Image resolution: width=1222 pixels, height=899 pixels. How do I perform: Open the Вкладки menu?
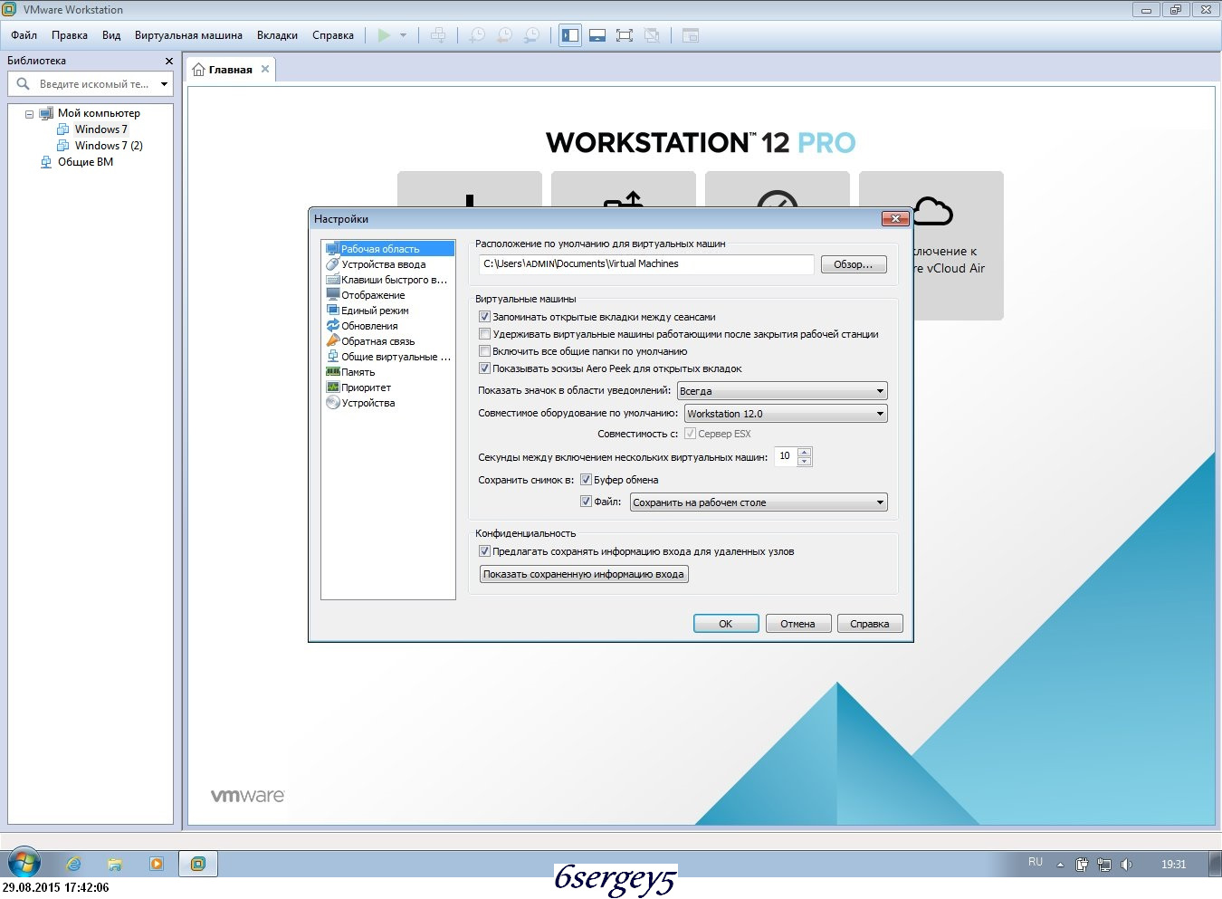tap(277, 35)
